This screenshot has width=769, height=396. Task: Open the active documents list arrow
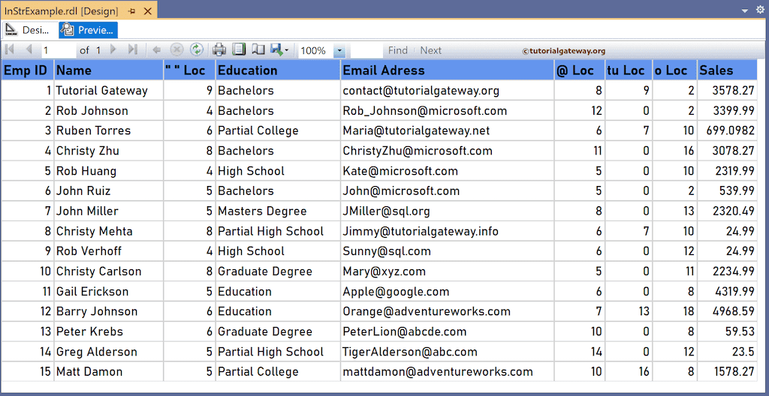(746, 10)
